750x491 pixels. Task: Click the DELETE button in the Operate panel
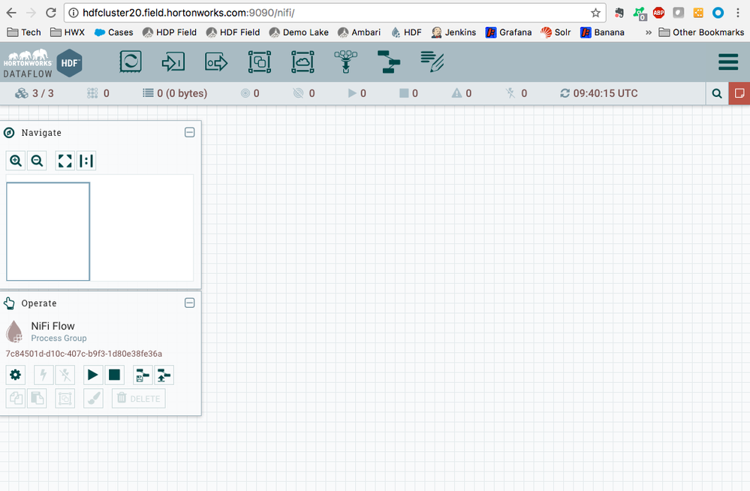[138, 398]
